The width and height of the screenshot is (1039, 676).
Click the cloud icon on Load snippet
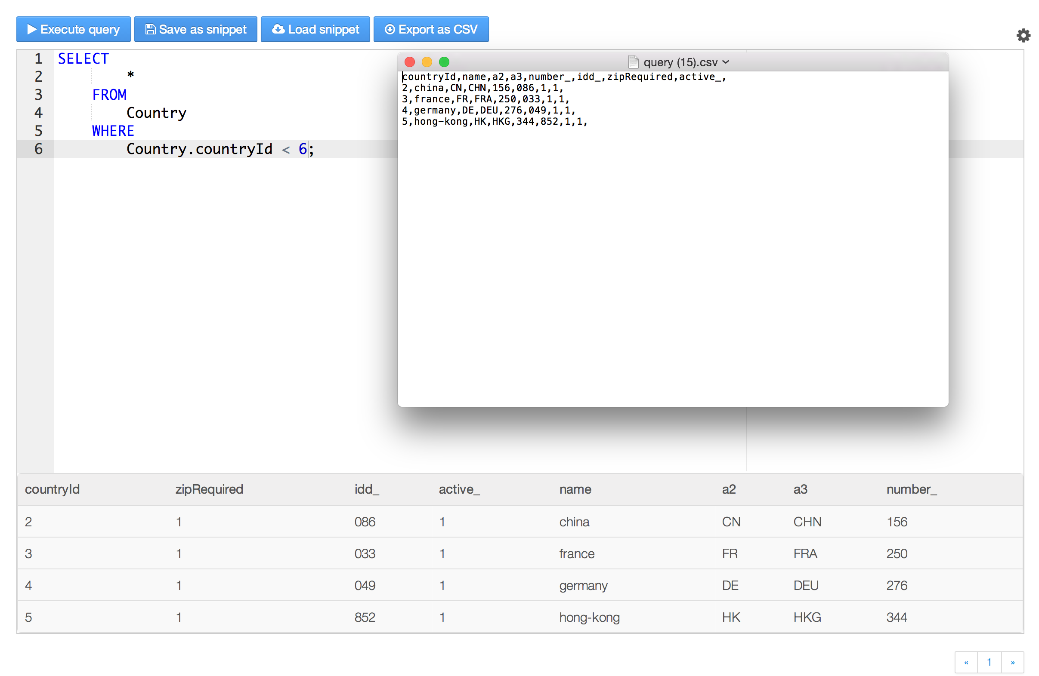[278, 29]
